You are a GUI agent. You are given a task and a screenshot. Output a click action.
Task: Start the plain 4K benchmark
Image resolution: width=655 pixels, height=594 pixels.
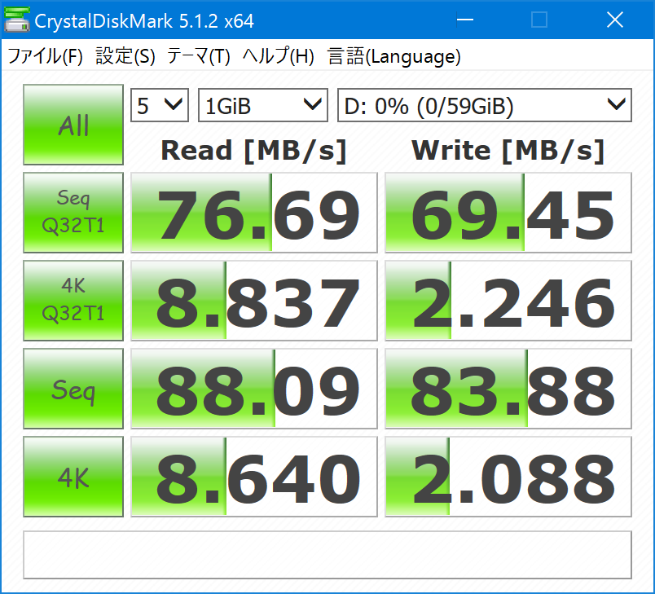click(73, 477)
